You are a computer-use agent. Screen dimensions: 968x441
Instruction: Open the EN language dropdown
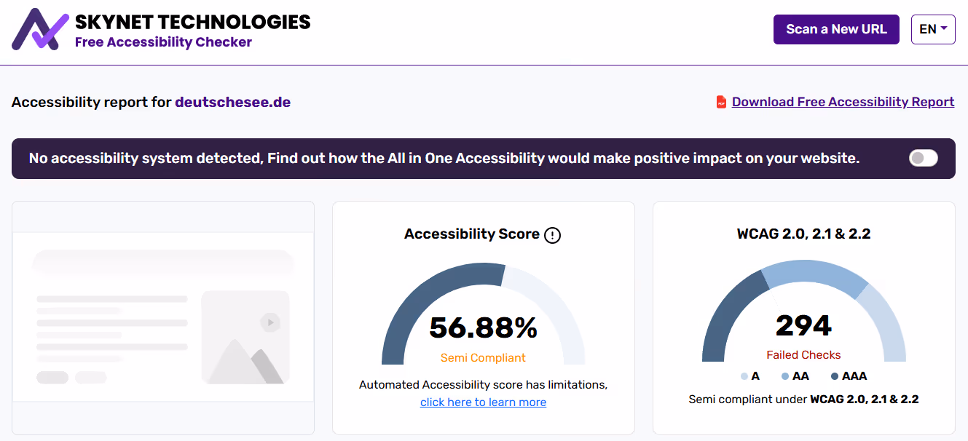coord(932,30)
